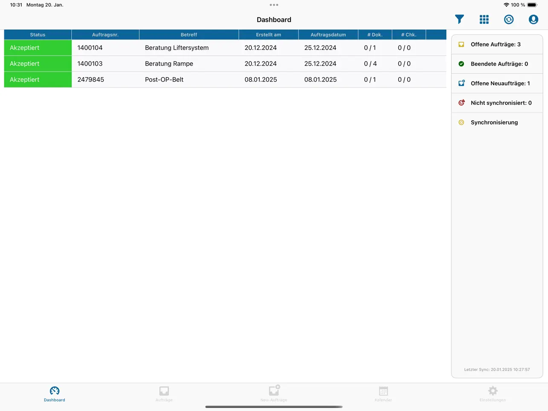
Task: Select order number 1400103
Action: click(x=90, y=64)
